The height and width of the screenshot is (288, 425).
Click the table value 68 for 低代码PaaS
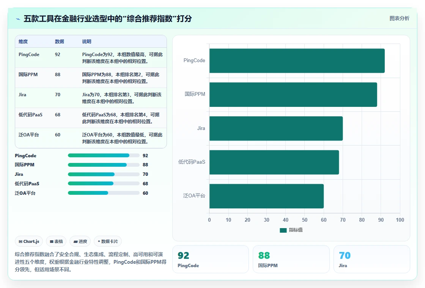coord(57,115)
